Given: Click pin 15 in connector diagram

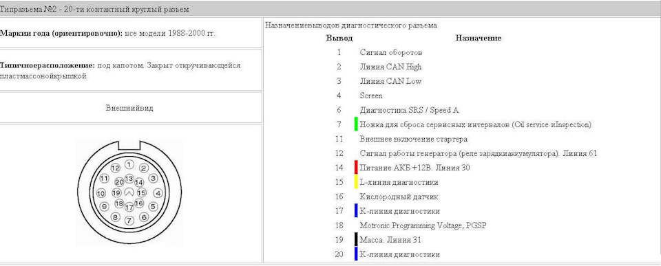Looking at the screenshot, I should (142, 193).
